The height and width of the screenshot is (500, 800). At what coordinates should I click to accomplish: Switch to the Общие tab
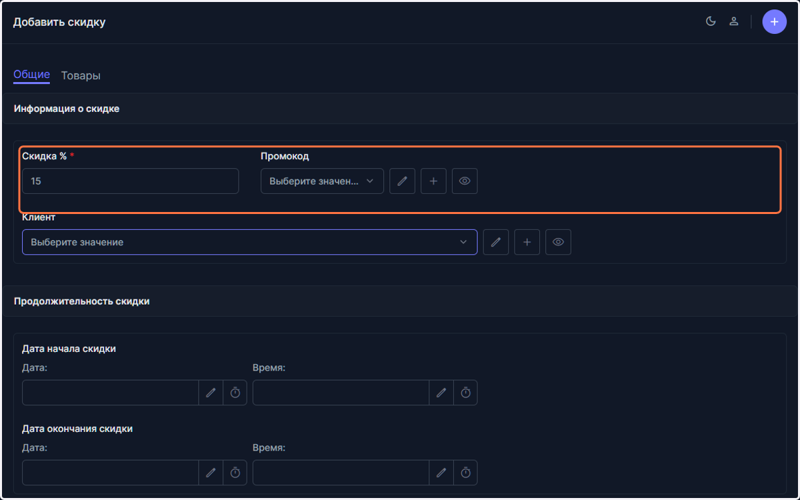(31, 75)
